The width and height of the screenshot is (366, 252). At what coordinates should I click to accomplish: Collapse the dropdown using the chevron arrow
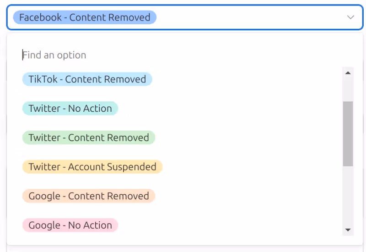[x=350, y=17]
